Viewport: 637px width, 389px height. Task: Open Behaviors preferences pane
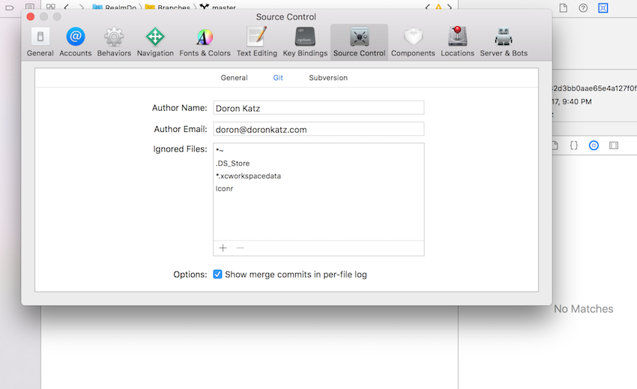114,42
